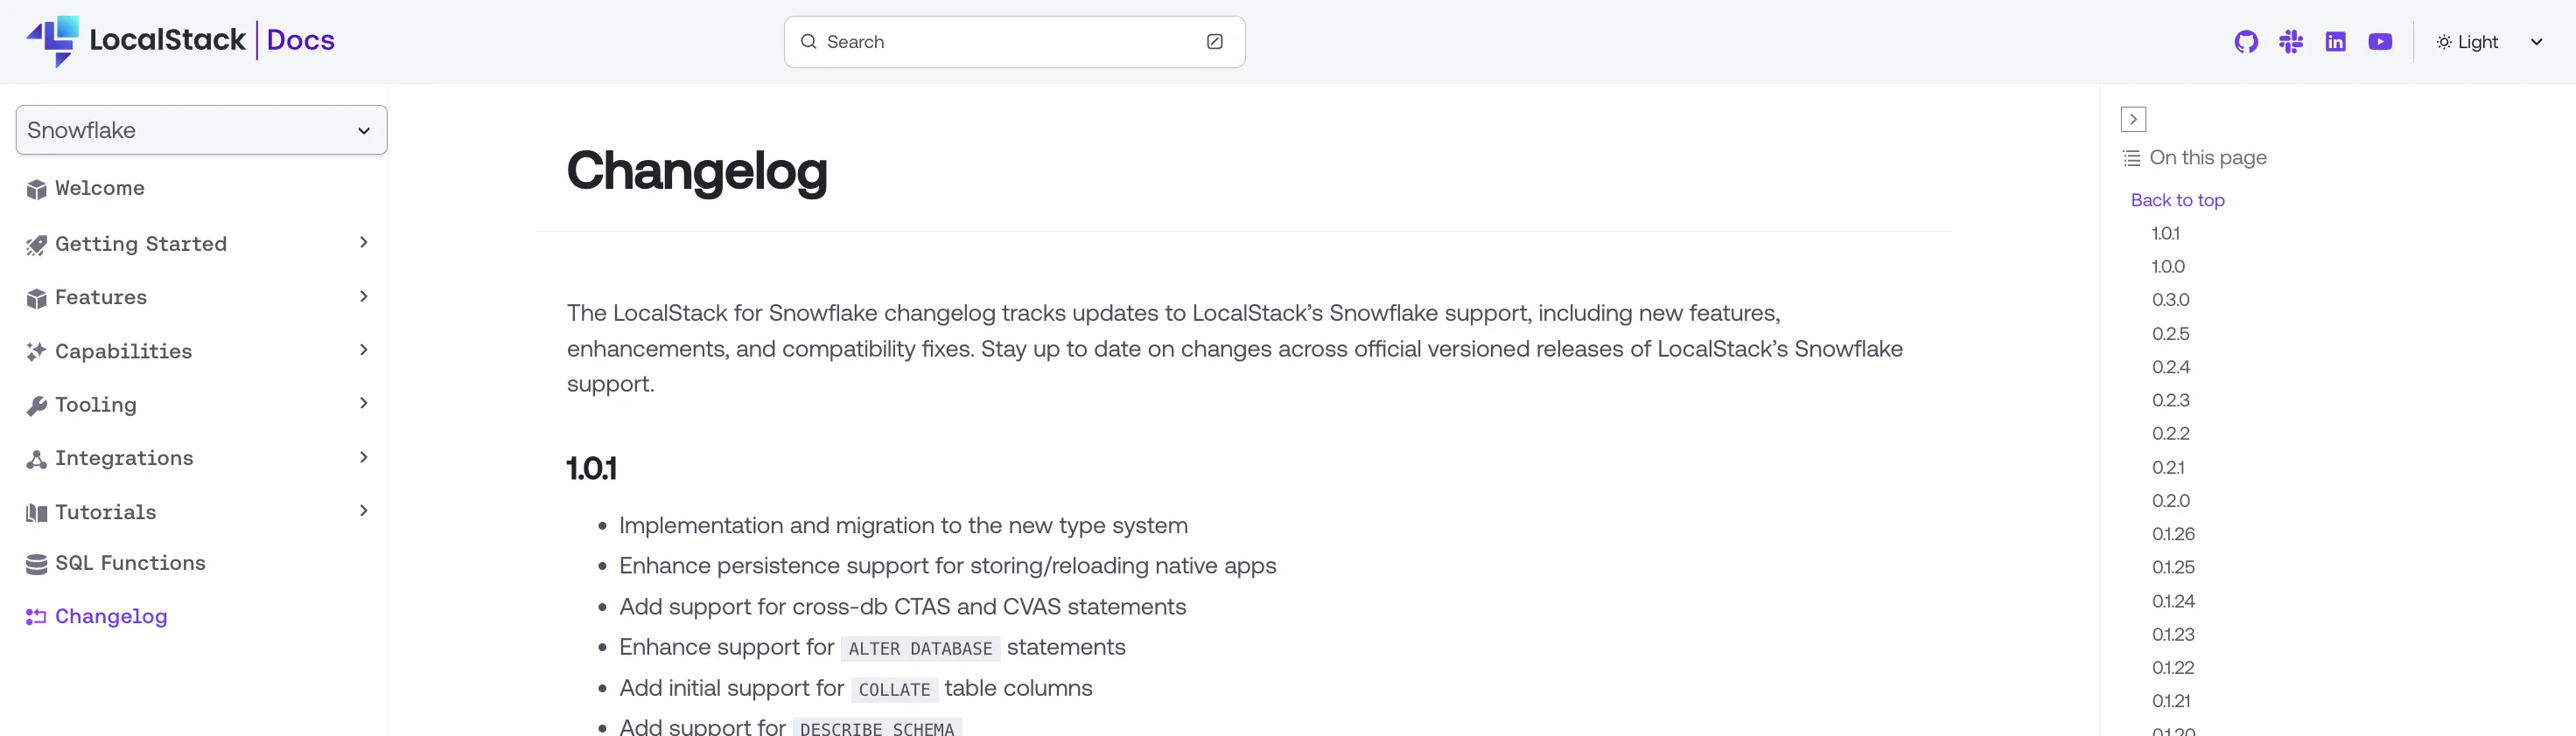The width and height of the screenshot is (2576, 736).
Task: Open LocalStack's GitHub from the header
Action: [2246, 41]
